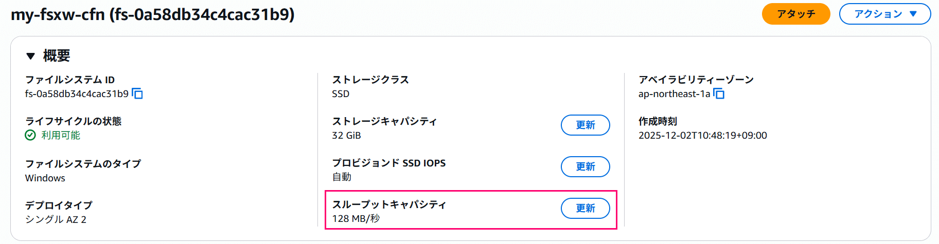Click the ap-northeast-1a zone text

pos(674,94)
